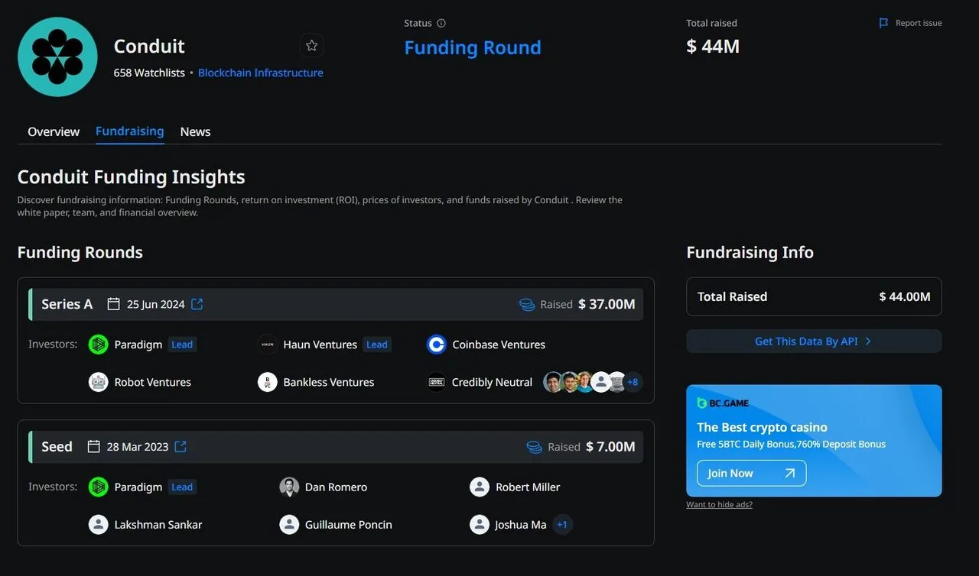Screen dimensions: 979x576
Task: Expand the +1 more Seed investors
Action: click(562, 525)
